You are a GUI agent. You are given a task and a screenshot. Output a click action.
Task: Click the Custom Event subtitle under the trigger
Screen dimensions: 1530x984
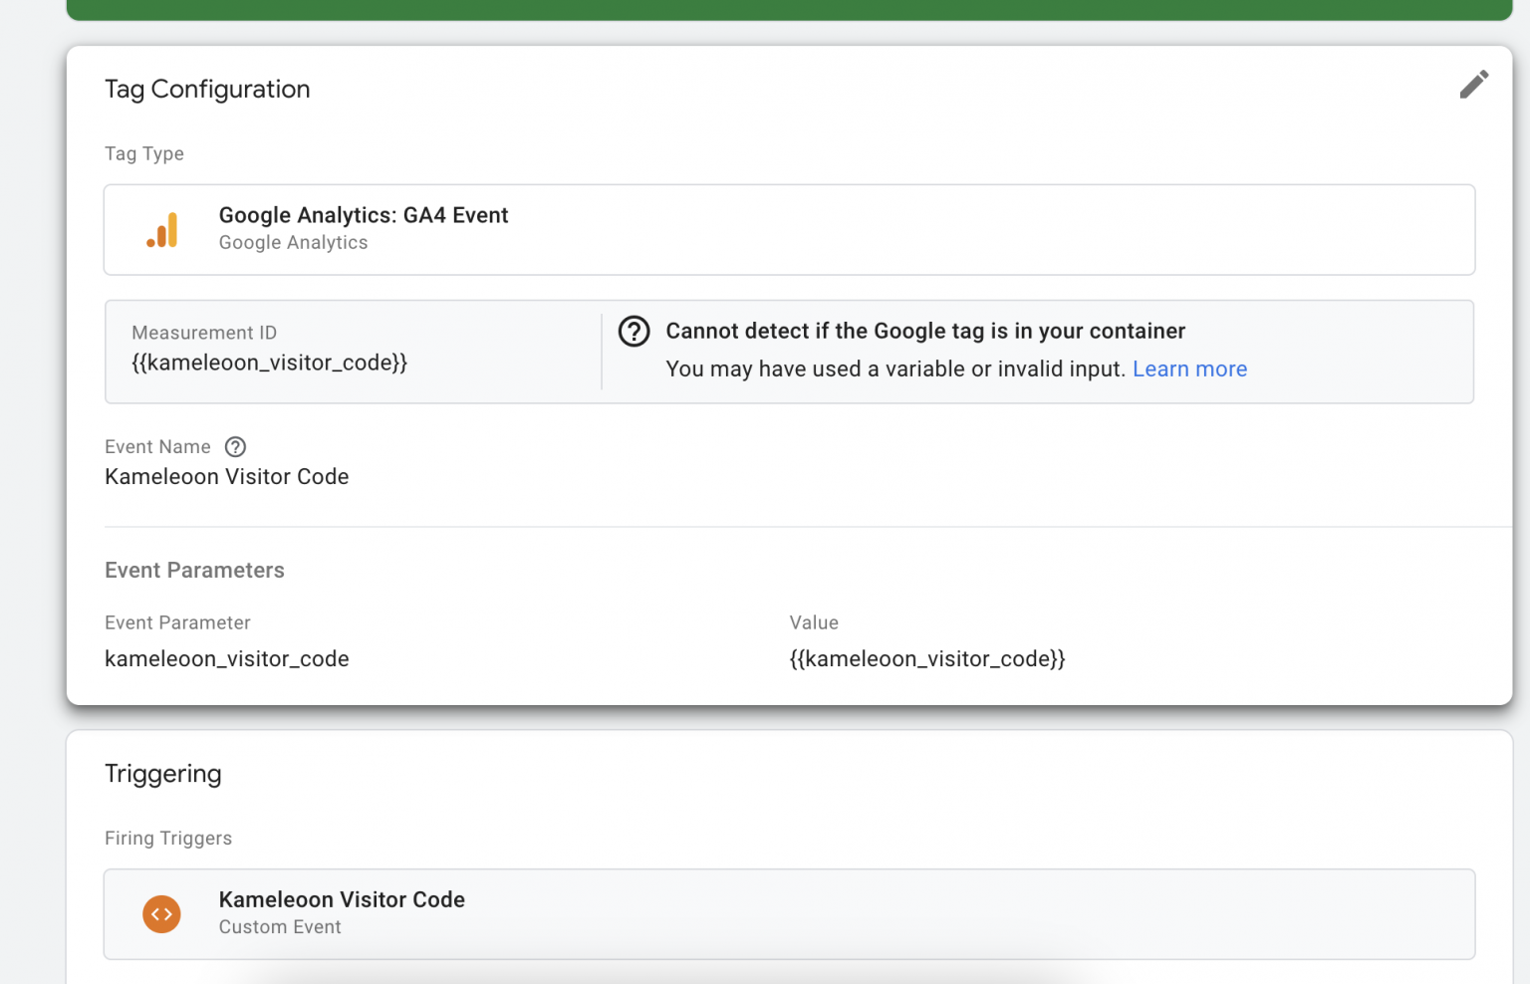280,927
